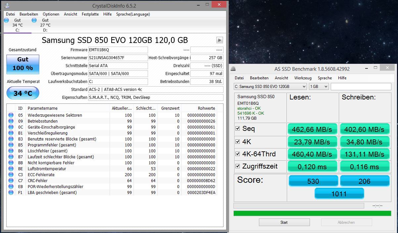This screenshot has height=233, width=398.
Task: Click status orb for Nicht korrigierbare Fehler row
Action: tap(11, 163)
